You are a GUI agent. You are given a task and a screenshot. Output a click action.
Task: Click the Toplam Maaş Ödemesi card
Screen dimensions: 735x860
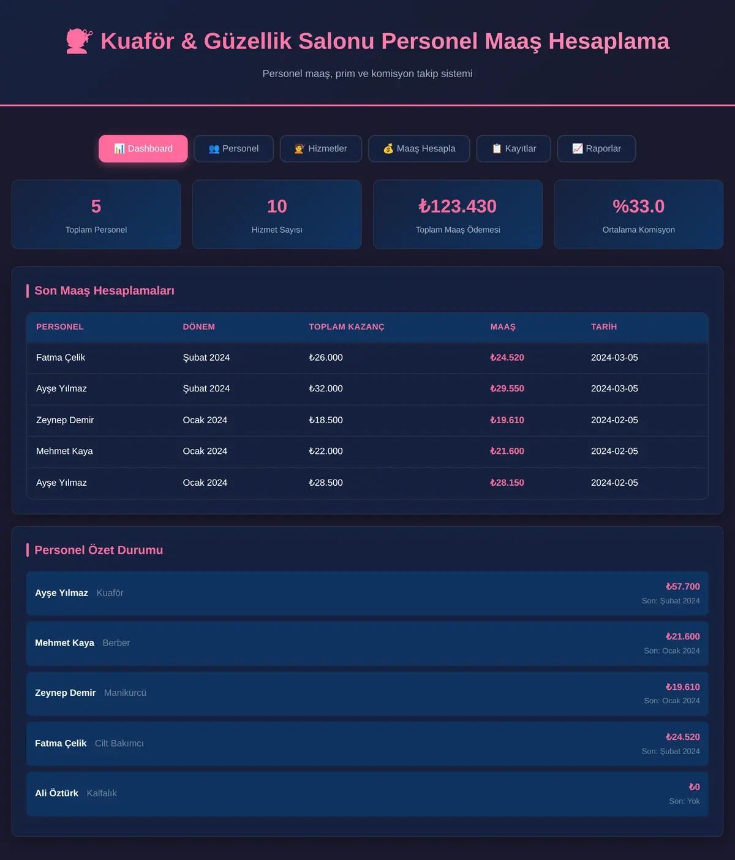tap(458, 214)
